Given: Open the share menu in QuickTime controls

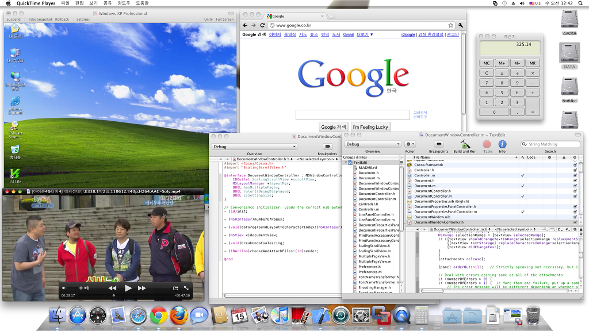Looking at the screenshot, I should click(x=175, y=288).
